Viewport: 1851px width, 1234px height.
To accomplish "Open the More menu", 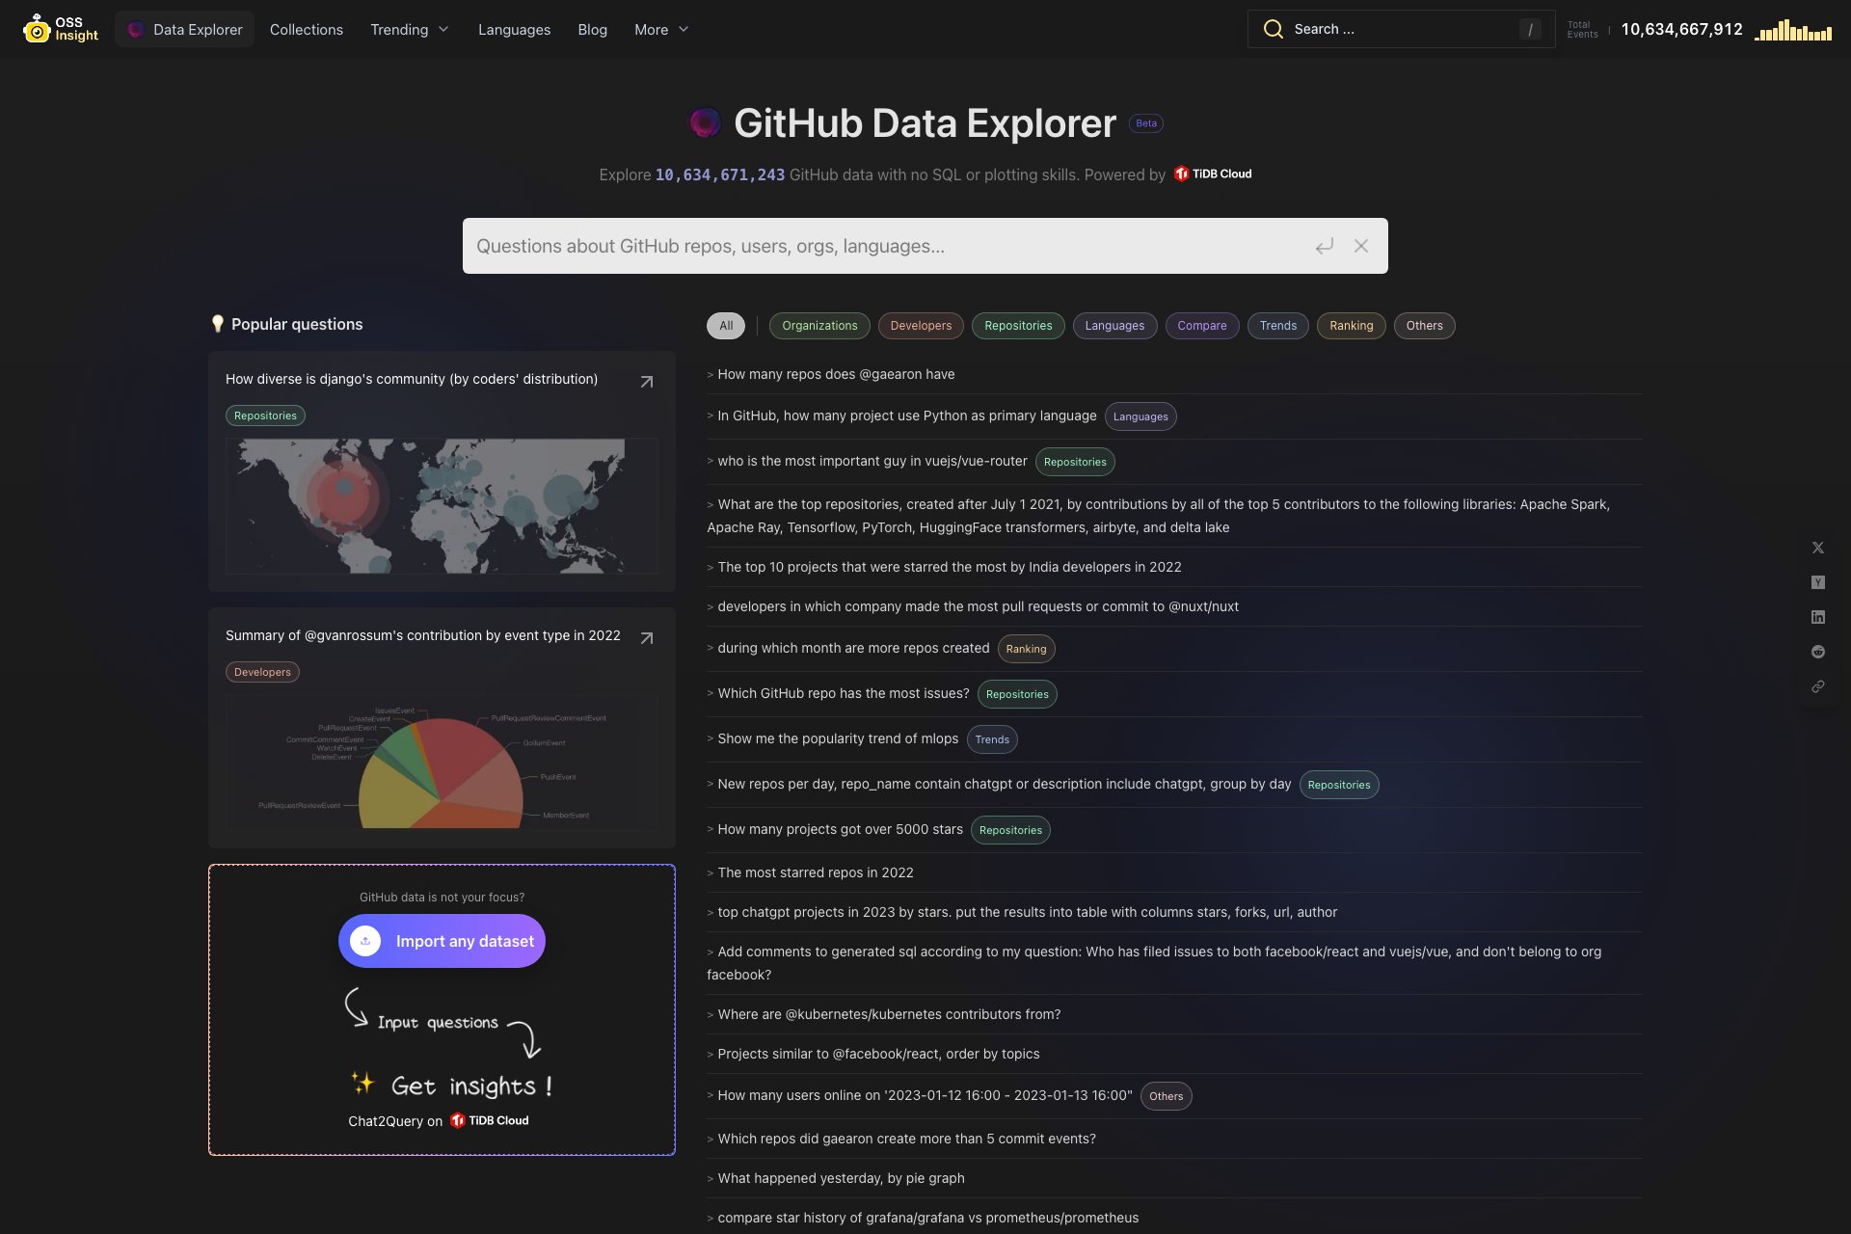I will tap(661, 29).
